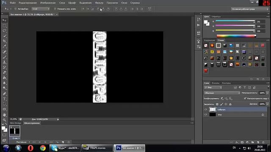
Task: Select the Hand tool
Action: click(5, 115)
